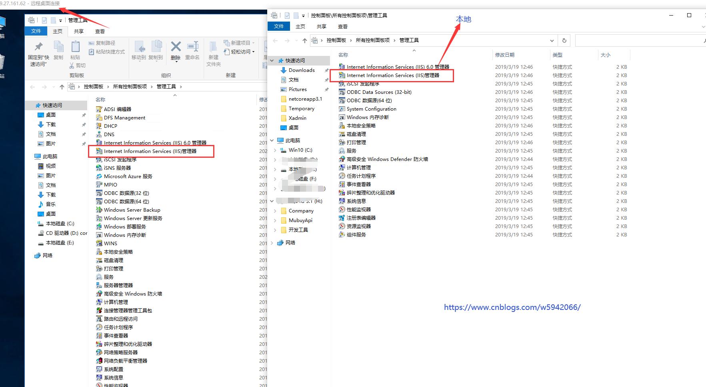
Task: Open 高级安全 Windows Defender 防火墙 shortcut
Action: click(387, 159)
